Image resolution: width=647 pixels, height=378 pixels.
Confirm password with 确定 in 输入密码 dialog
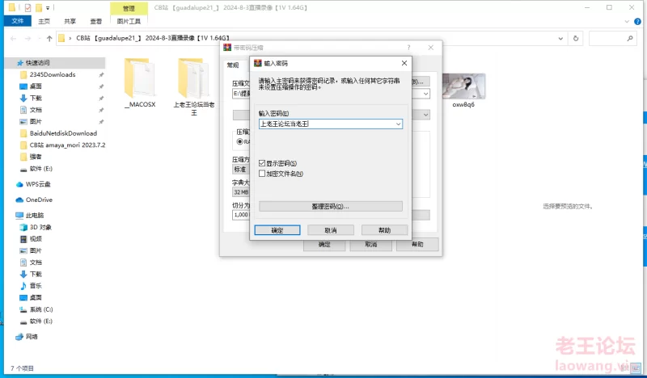point(277,230)
